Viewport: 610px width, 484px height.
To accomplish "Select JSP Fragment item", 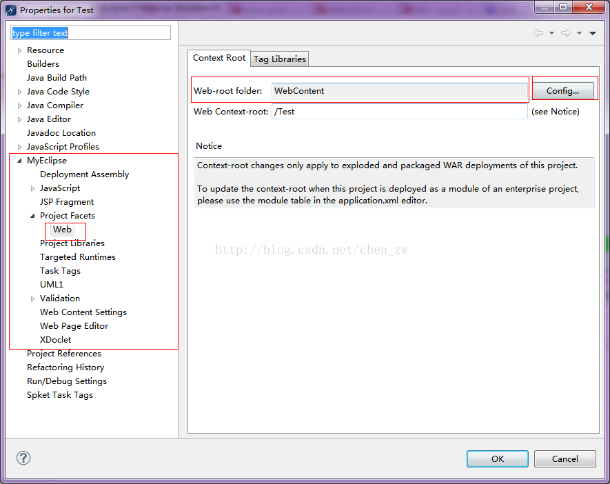I will click(67, 202).
